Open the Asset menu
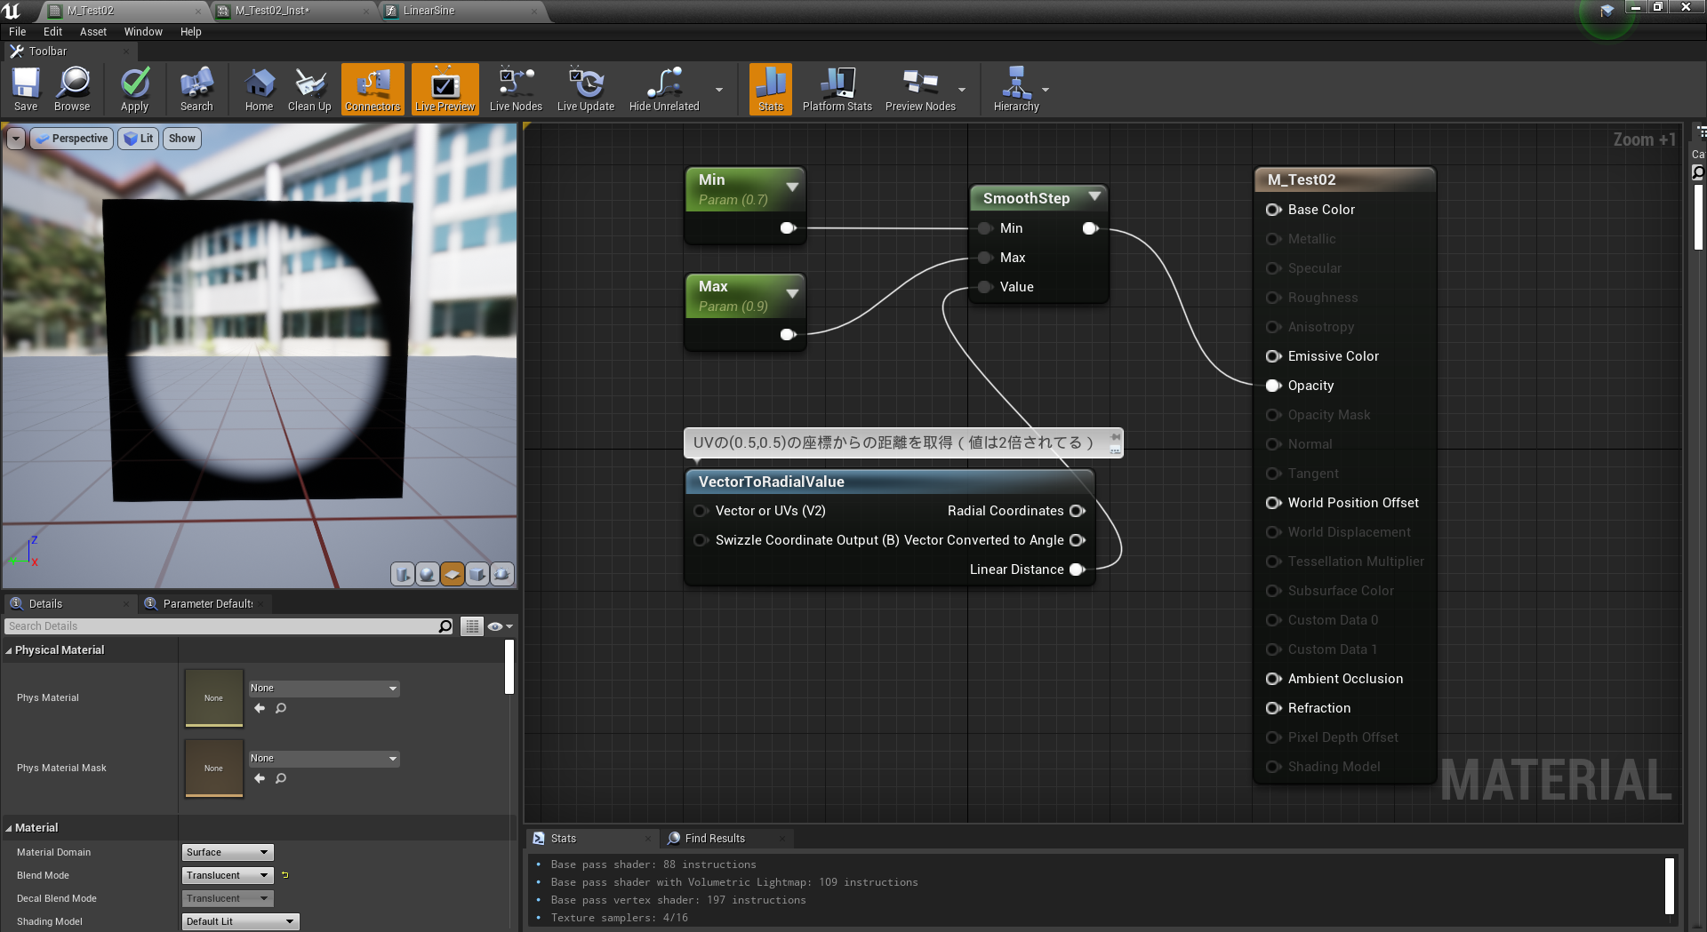The width and height of the screenshot is (1707, 932). 92,31
